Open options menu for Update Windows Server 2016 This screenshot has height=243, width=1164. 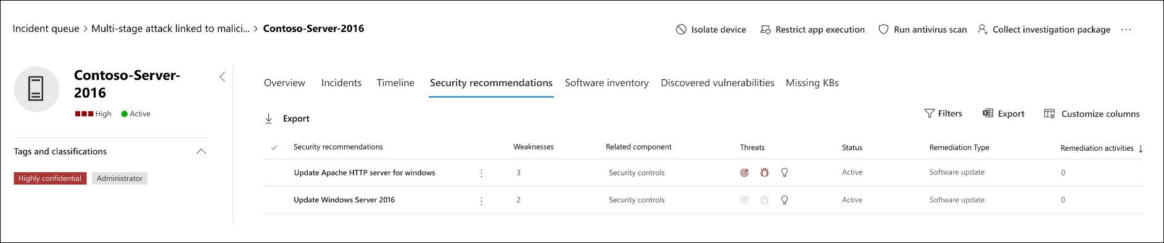point(481,201)
